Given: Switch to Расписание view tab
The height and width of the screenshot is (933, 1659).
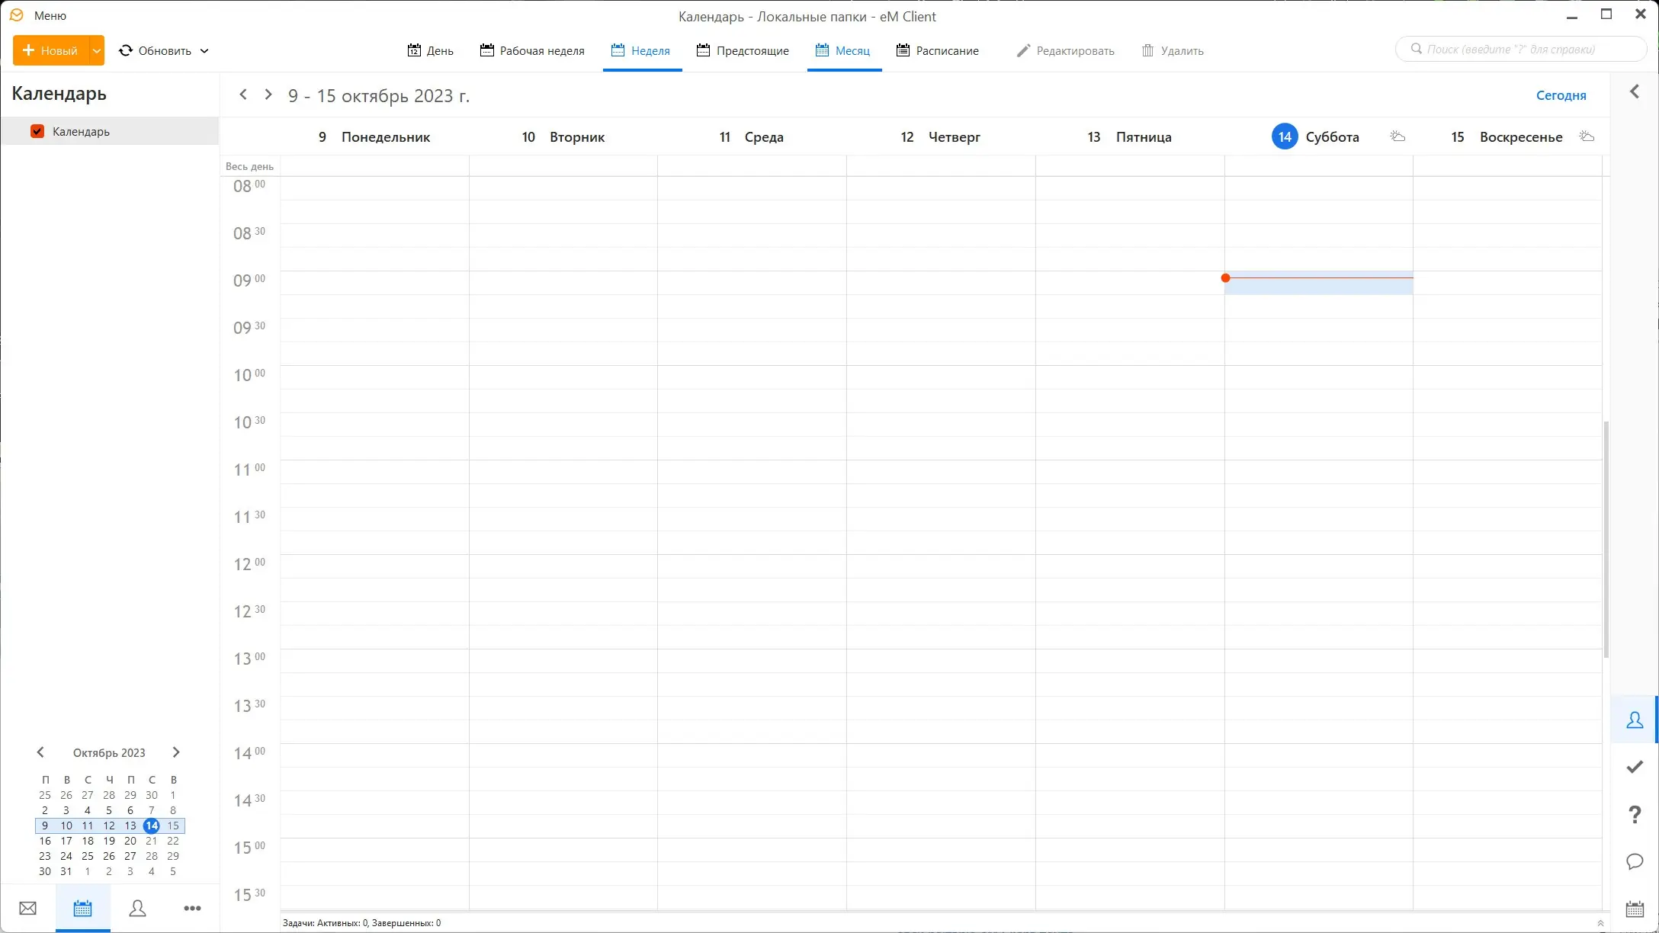Looking at the screenshot, I should 938,50.
